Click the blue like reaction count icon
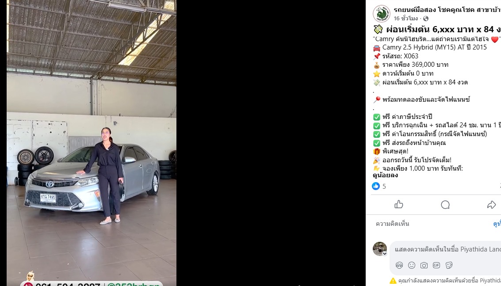Screen dimensions: 501x286 [x=376, y=186]
